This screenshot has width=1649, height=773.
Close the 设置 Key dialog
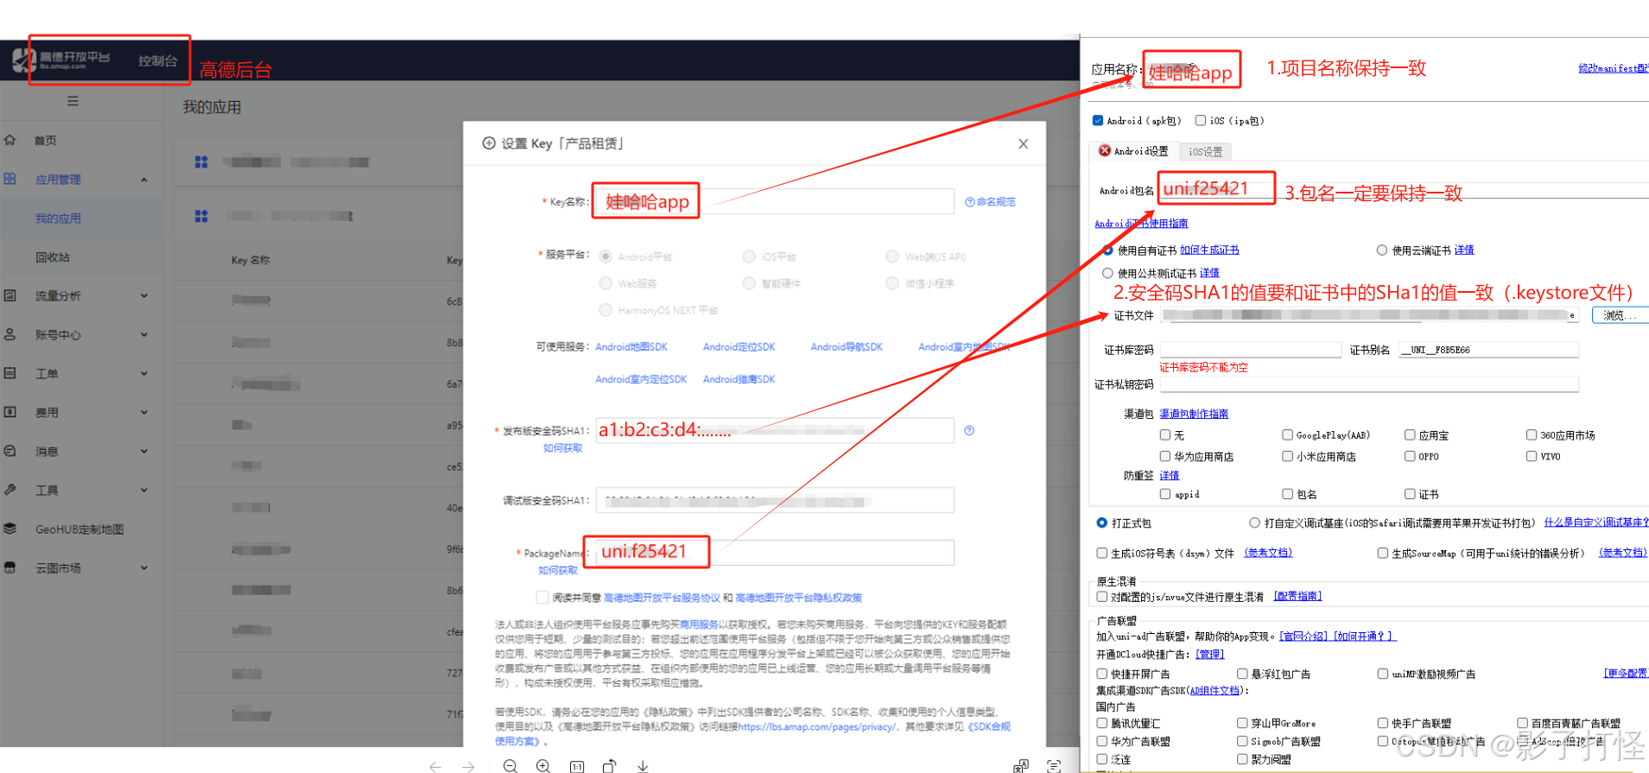pyautogui.click(x=1024, y=144)
